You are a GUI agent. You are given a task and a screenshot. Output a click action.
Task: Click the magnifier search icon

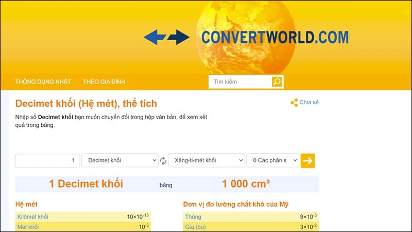[x=277, y=82]
